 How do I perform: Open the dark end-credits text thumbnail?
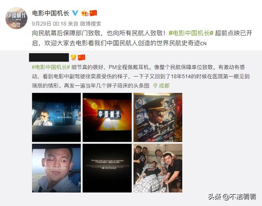click(x=107, y=168)
